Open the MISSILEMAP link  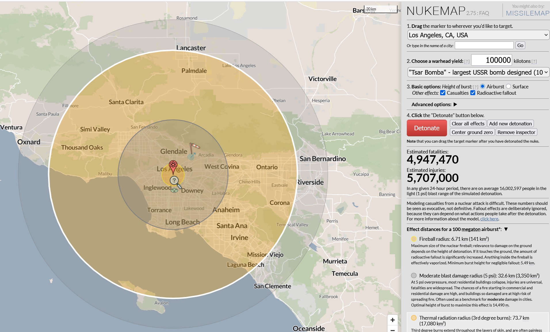click(x=528, y=13)
